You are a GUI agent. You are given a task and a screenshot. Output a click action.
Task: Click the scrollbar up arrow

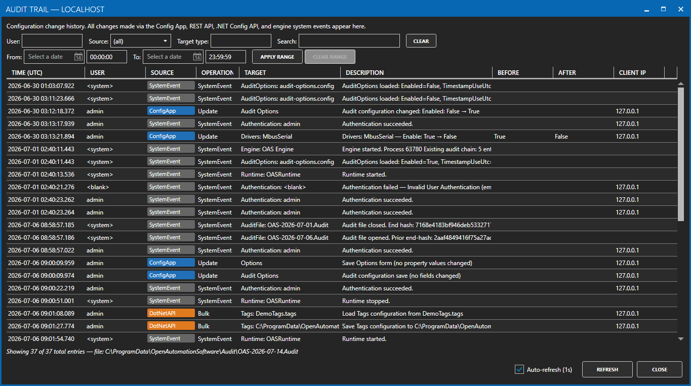click(x=681, y=83)
